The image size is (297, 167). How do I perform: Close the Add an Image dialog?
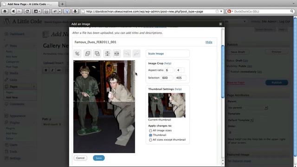[220, 24]
